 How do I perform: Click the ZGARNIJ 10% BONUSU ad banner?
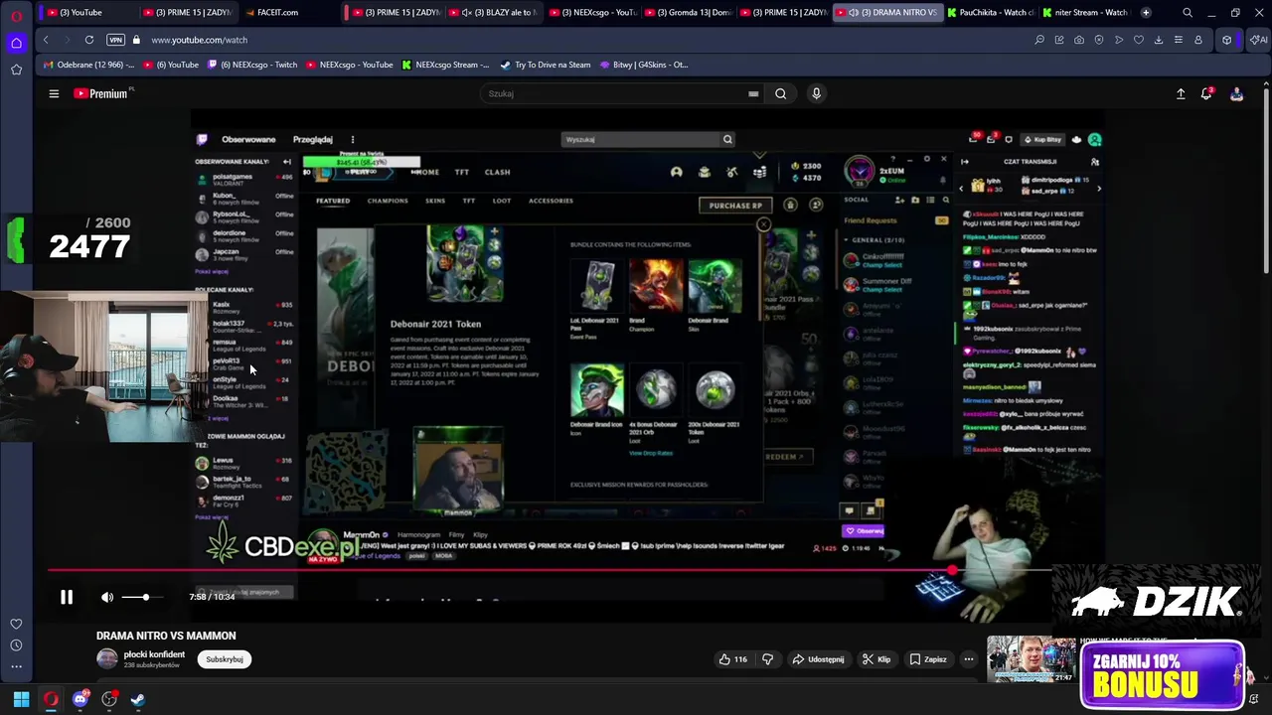coord(1163,676)
